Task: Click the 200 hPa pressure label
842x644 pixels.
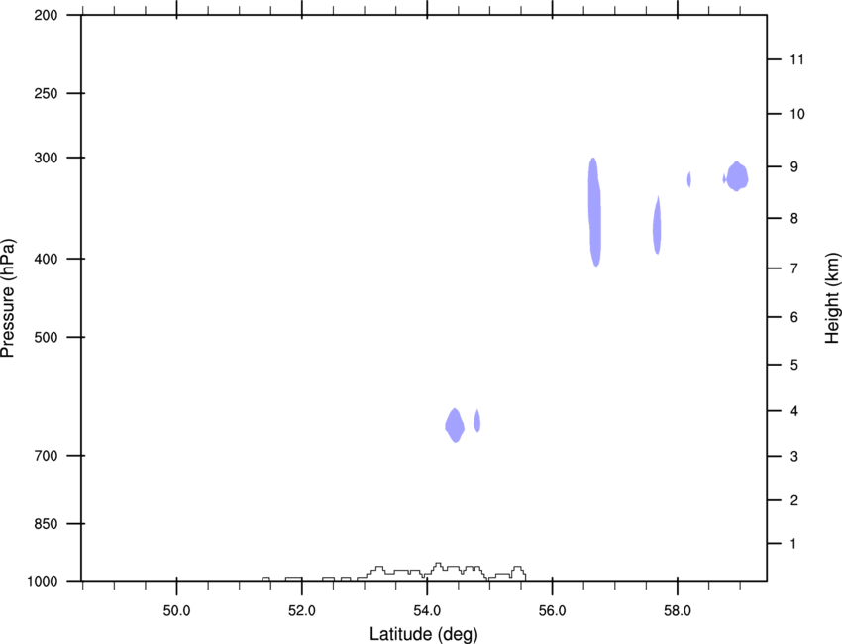Action: click(46, 15)
